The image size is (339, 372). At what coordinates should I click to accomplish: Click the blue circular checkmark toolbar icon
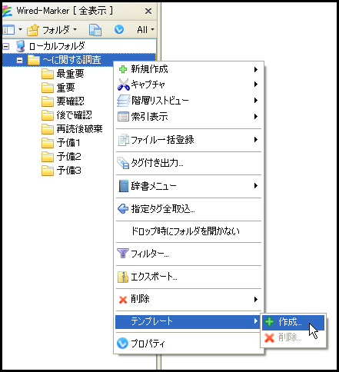[119, 30]
